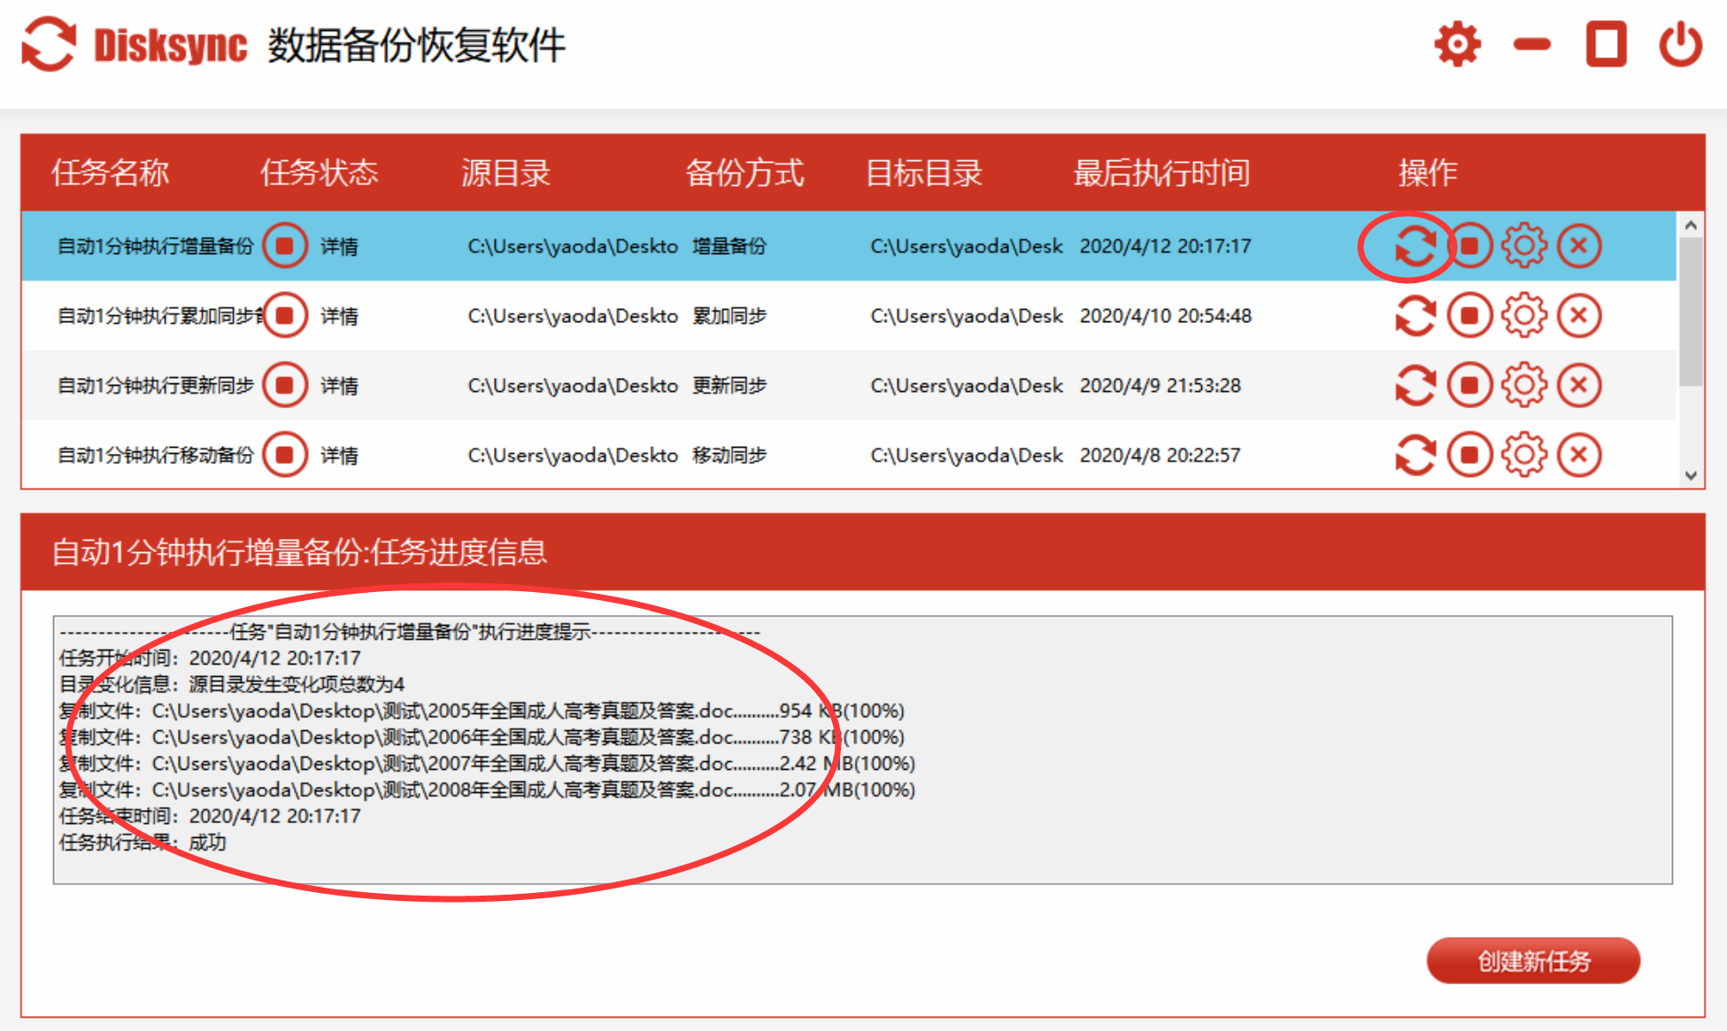This screenshot has width=1727, height=1031.
Task: Click the time 2020/4/10 20:54:48
Action: click(x=1165, y=316)
